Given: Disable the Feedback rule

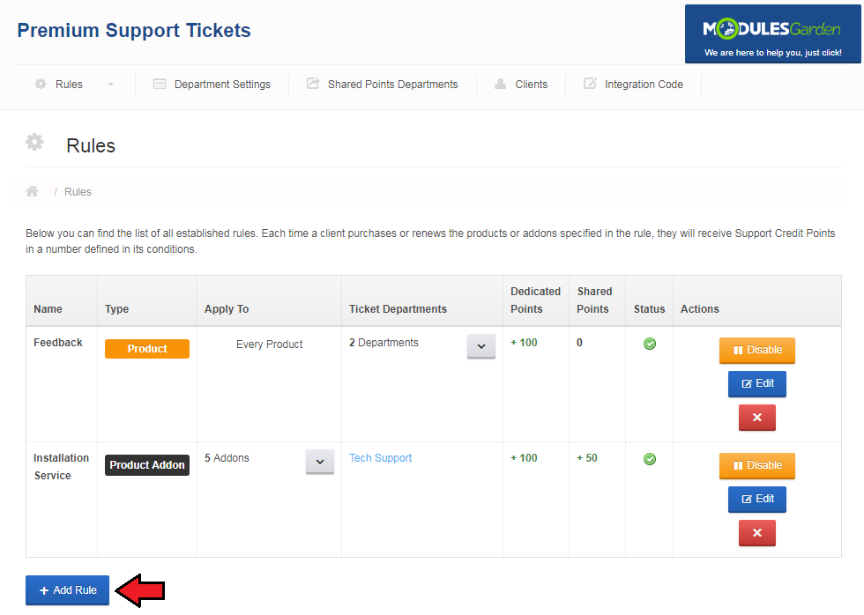Looking at the screenshot, I should (x=756, y=350).
